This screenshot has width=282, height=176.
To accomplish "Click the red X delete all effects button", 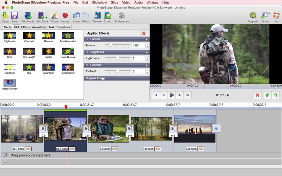I will point(143,33).
